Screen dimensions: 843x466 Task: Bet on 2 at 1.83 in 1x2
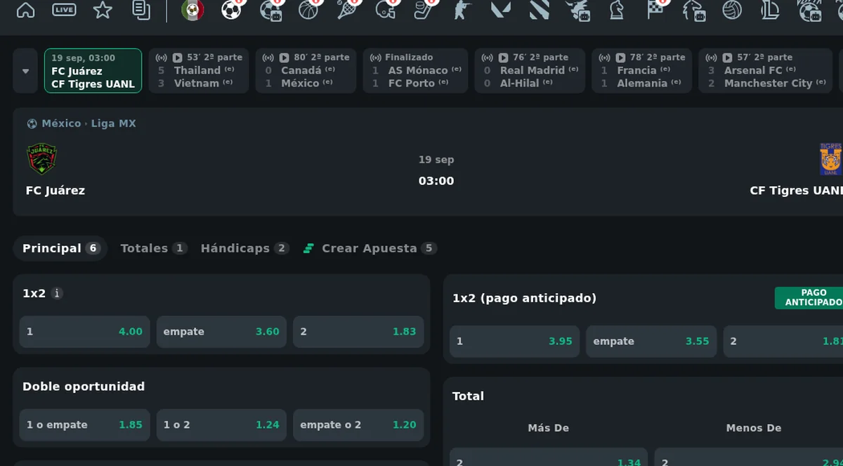[x=358, y=332]
